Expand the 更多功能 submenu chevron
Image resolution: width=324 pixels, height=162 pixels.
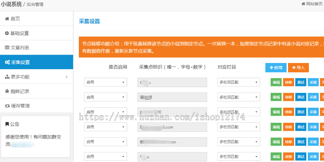click(67, 77)
